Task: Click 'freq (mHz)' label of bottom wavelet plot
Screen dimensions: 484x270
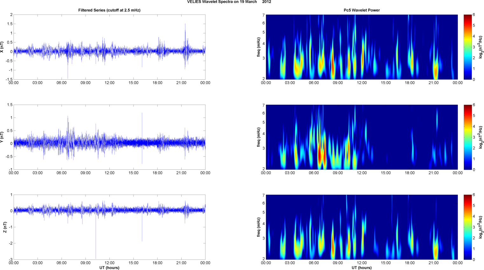Action: 259,227
